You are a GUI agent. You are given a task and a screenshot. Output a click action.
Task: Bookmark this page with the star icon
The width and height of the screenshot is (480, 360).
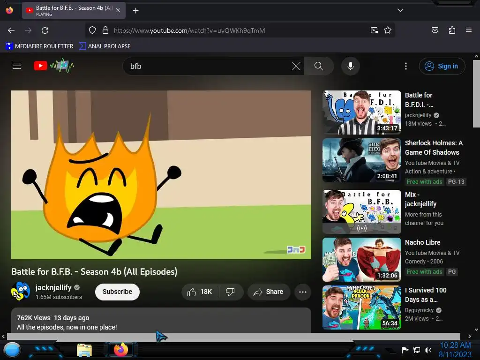388,30
